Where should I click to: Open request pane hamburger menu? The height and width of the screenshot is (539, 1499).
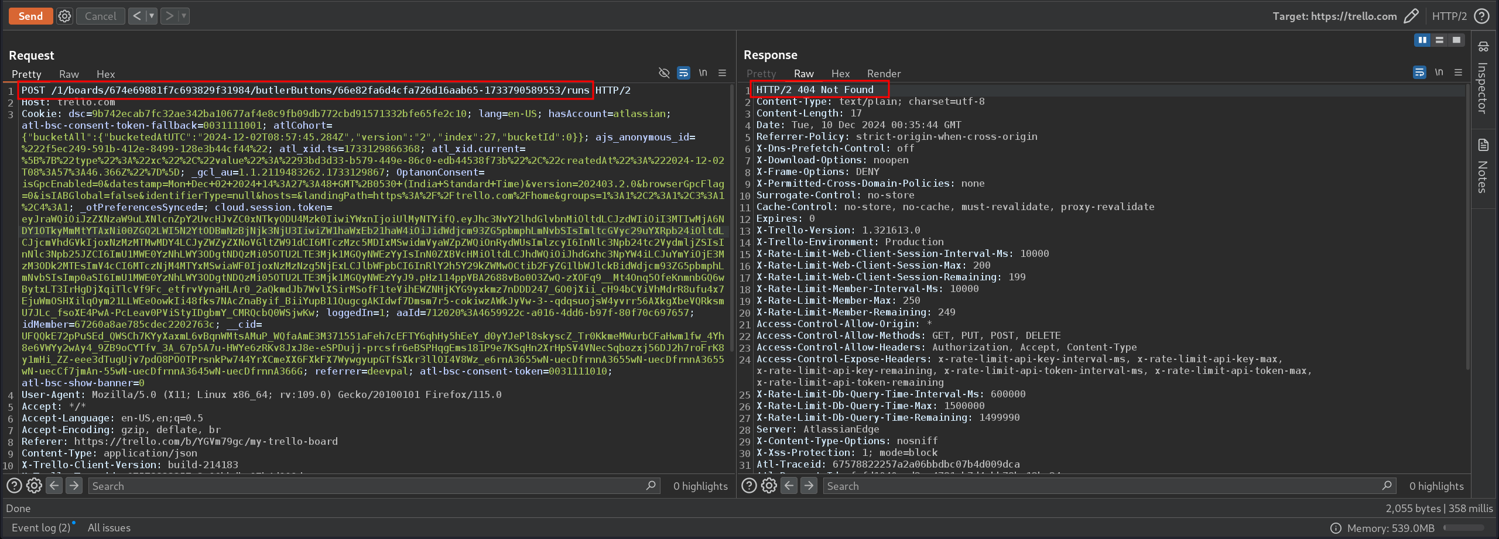pyautogui.click(x=722, y=73)
